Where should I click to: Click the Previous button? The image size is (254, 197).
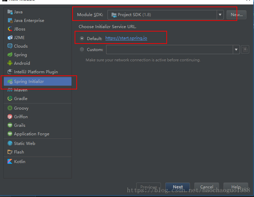149,187
